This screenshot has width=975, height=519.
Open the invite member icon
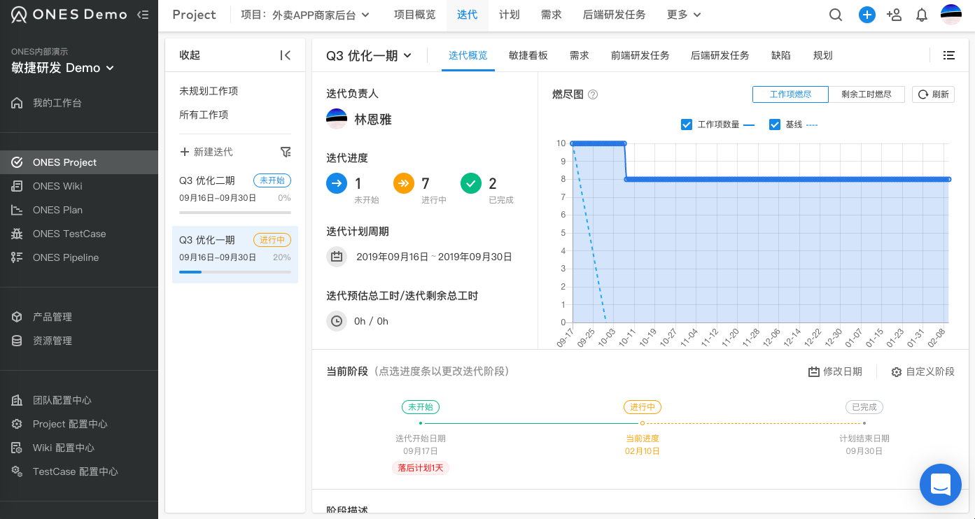894,15
